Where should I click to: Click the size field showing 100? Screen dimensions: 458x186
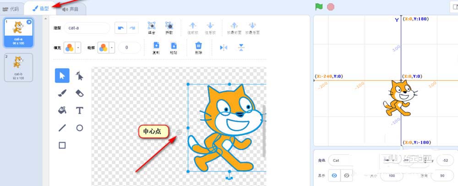coord(392,176)
